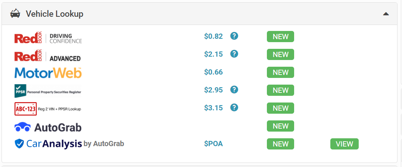Viewport: 402px width, 167px height.
Task: Click the AutoGrab logo
Action: point(48,127)
